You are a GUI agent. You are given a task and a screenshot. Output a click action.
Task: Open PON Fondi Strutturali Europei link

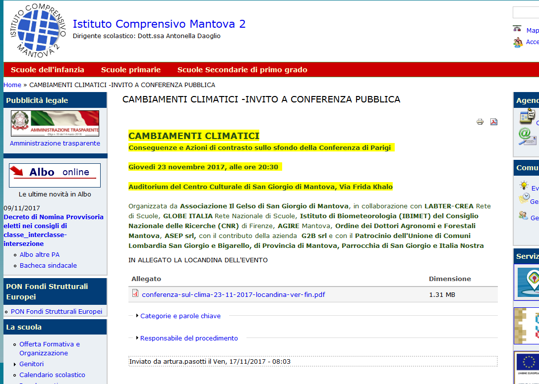[x=57, y=311]
